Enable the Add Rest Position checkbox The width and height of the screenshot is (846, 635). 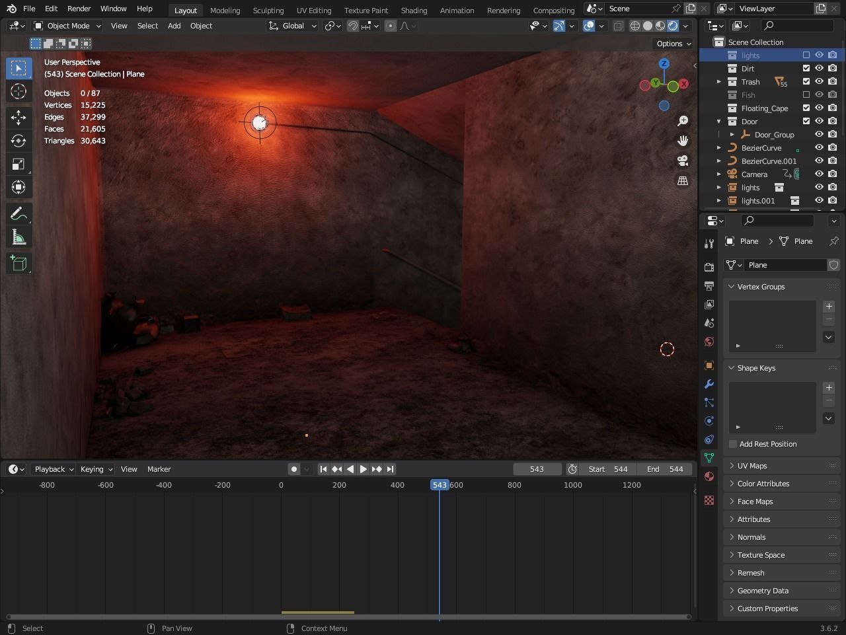tap(733, 444)
